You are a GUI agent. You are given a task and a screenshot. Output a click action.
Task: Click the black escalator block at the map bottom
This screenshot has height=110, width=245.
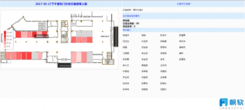(64, 65)
